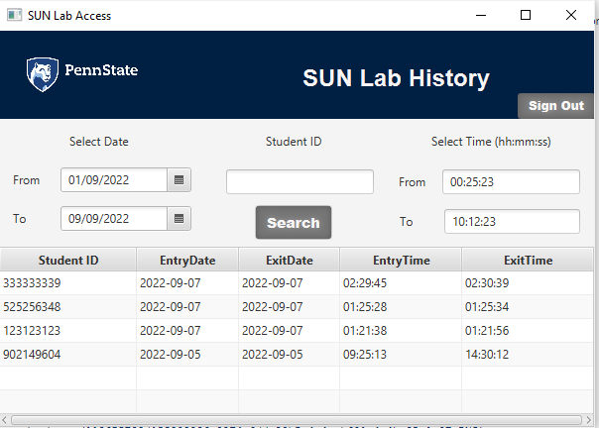The height and width of the screenshot is (428, 599).
Task: Edit the To date field 09/09/2022
Action: pyautogui.click(x=114, y=219)
